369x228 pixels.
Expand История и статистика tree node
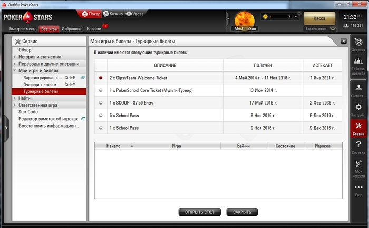tap(15, 57)
